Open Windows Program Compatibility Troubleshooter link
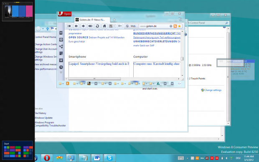The width and height of the screenshot is (259, 162). pyautogui.click(x=50, y=124)
